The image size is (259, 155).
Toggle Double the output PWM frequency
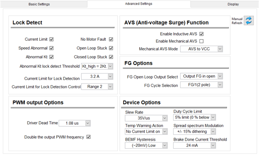[89, 137]
